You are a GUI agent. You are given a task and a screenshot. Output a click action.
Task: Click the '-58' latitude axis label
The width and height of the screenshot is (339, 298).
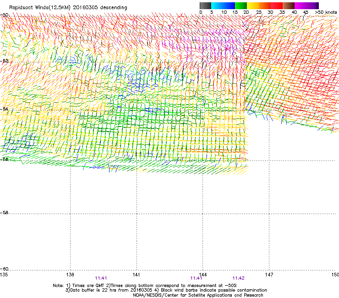(x=4, y=213)
